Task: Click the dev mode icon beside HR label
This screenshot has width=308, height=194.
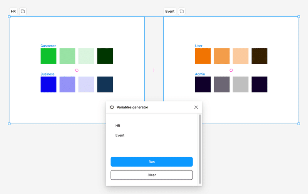Action: click(23, 11)
